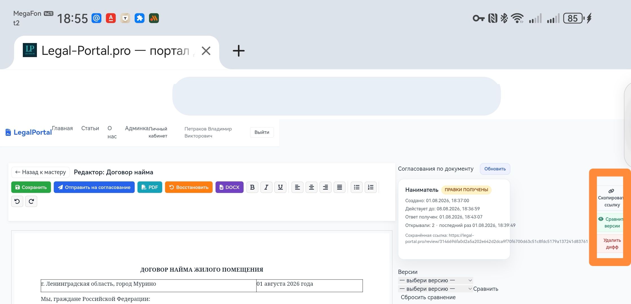The height and width of the screenshot is (304, 631).
Task: Align text to the left
Action: [297, 187]
